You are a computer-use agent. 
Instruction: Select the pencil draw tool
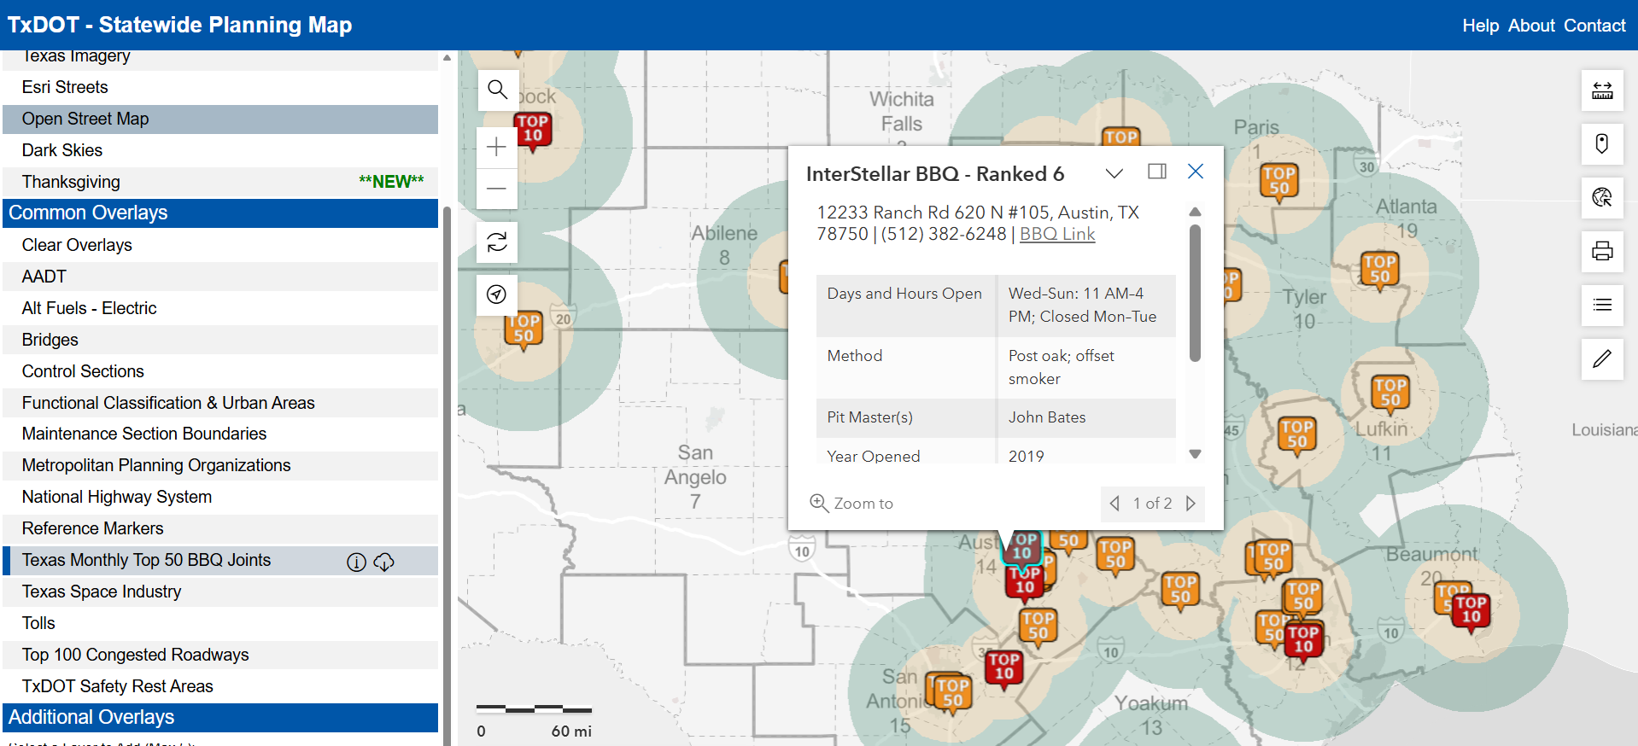pyautogui.click(x=1601, y=358)
